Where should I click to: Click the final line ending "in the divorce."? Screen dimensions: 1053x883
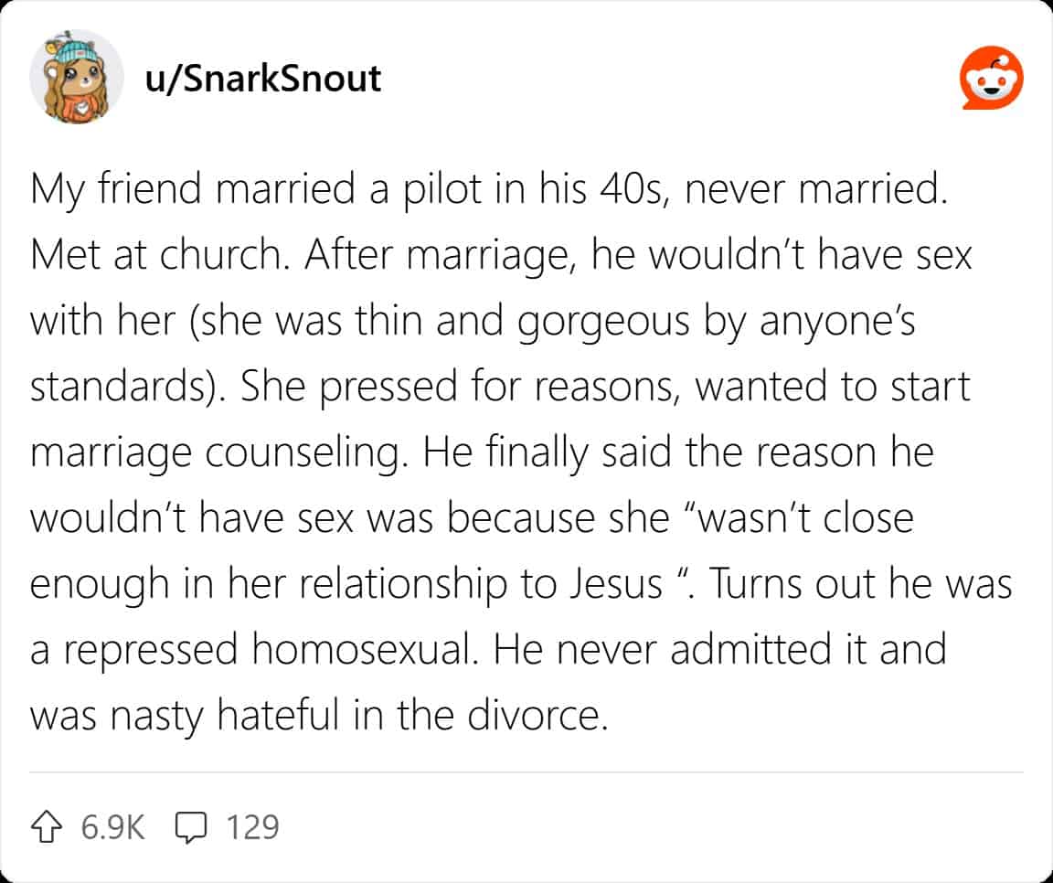coord(318,716)
